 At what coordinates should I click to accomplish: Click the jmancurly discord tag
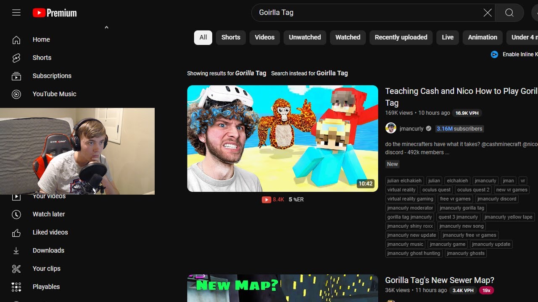pyautogui.click(x=497, y=199)
